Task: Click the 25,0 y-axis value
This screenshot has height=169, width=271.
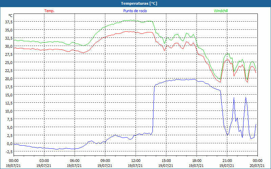Action: coord(9,62)
